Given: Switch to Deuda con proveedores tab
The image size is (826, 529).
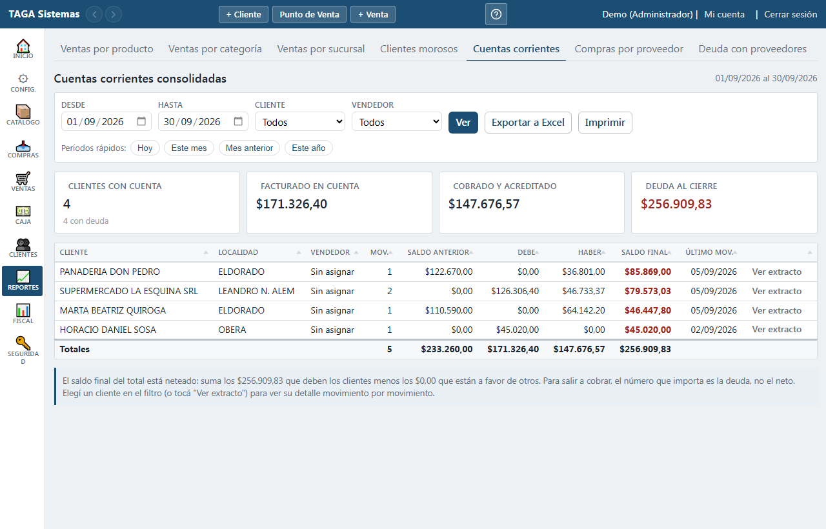Looking at the screenshot, I should pyautogui.click(x=752, y=49).
